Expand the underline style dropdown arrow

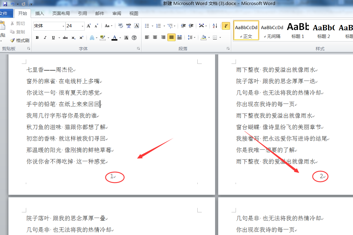pos(59,38)
